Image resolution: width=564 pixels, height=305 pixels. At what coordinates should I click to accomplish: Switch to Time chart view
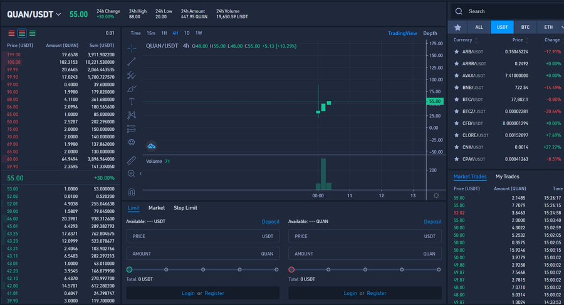(x=135, y=33)
